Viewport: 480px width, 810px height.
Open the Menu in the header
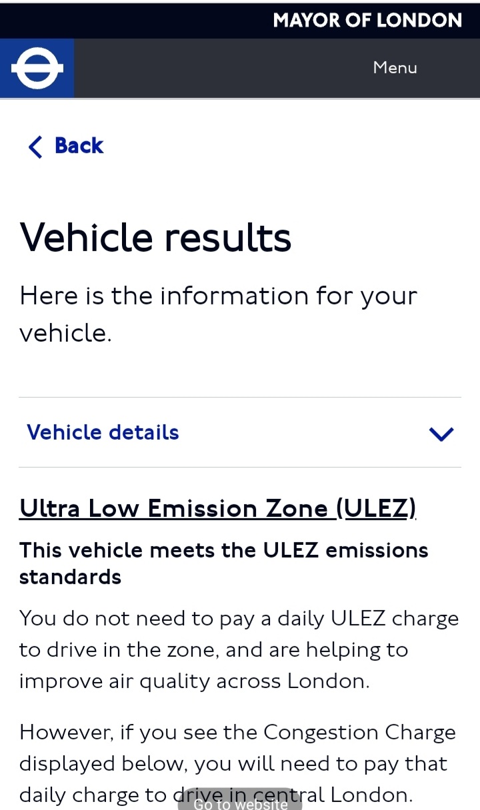[395, 68]
